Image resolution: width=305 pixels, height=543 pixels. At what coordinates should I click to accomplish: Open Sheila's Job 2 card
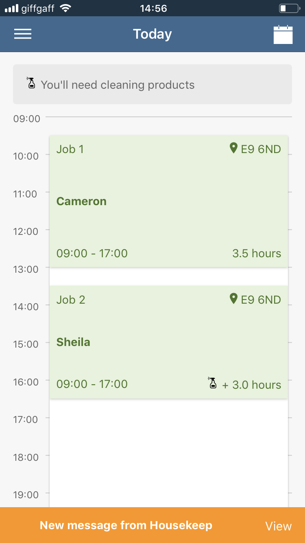tap(168, 342)
